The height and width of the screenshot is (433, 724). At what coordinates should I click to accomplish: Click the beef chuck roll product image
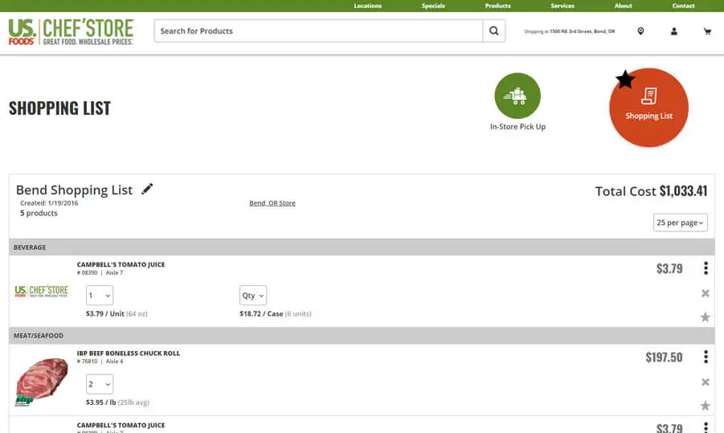(42, 382)
